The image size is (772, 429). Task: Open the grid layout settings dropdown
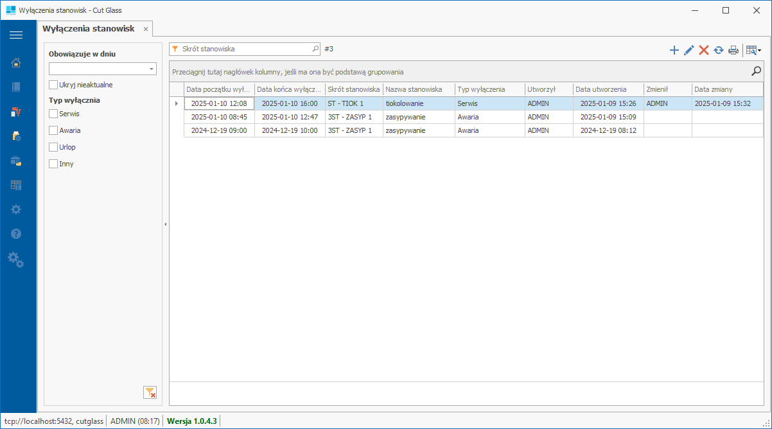click(753, 50)
